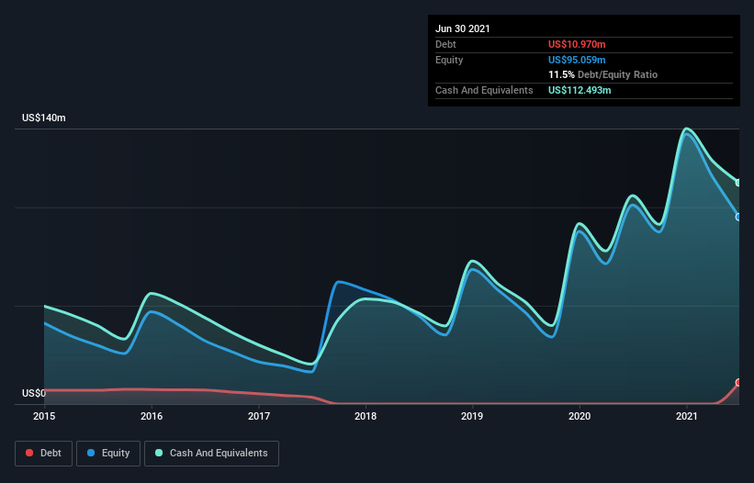Click Cash And Equivalents label in tooltip
The height and width of the screenshot is (483, 754).
(484, 90)
